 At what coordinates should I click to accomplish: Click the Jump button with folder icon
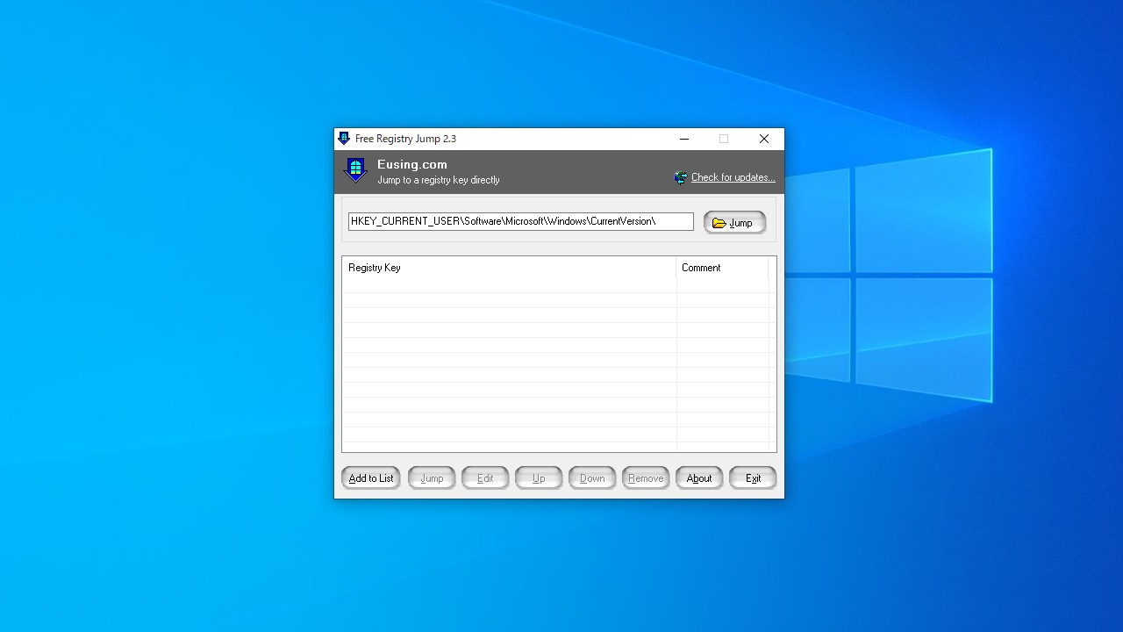(x=734, y=222)
